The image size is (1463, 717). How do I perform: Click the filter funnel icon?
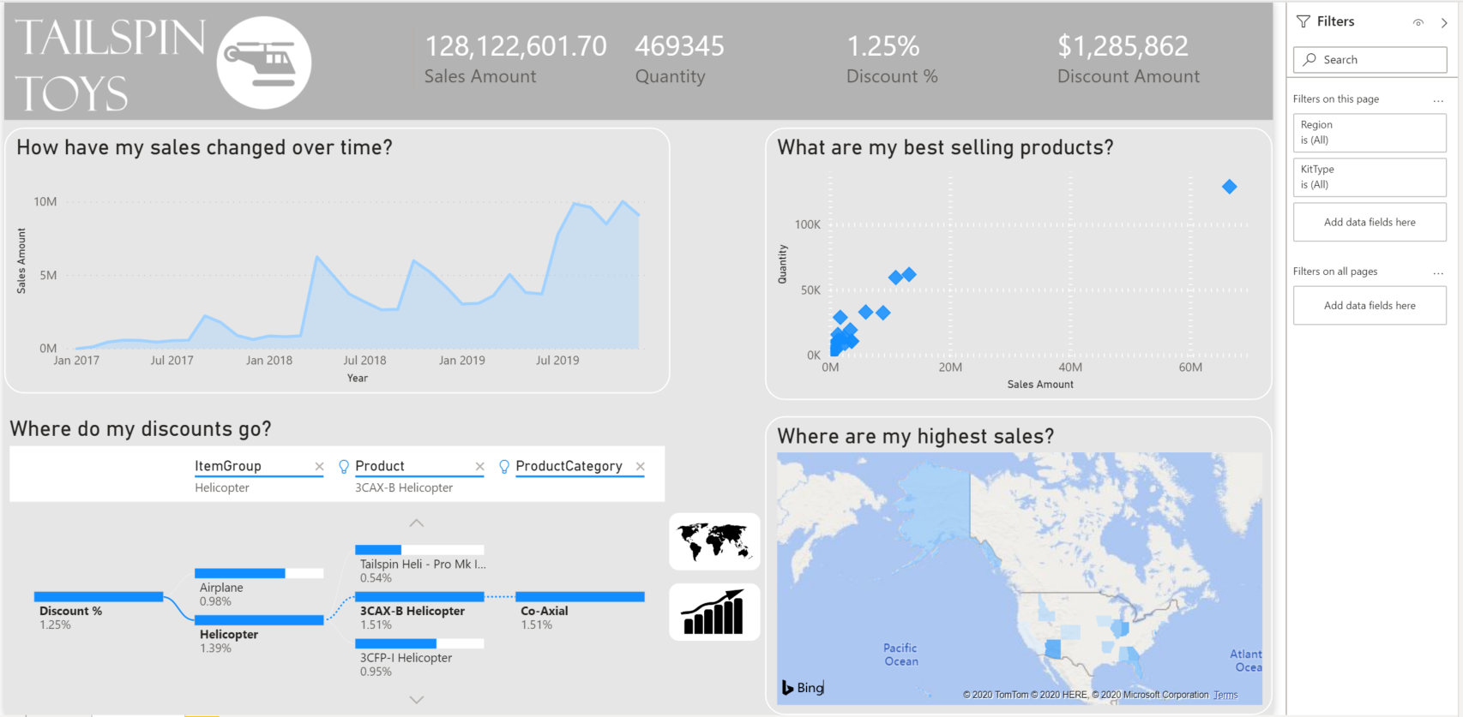1303,21
